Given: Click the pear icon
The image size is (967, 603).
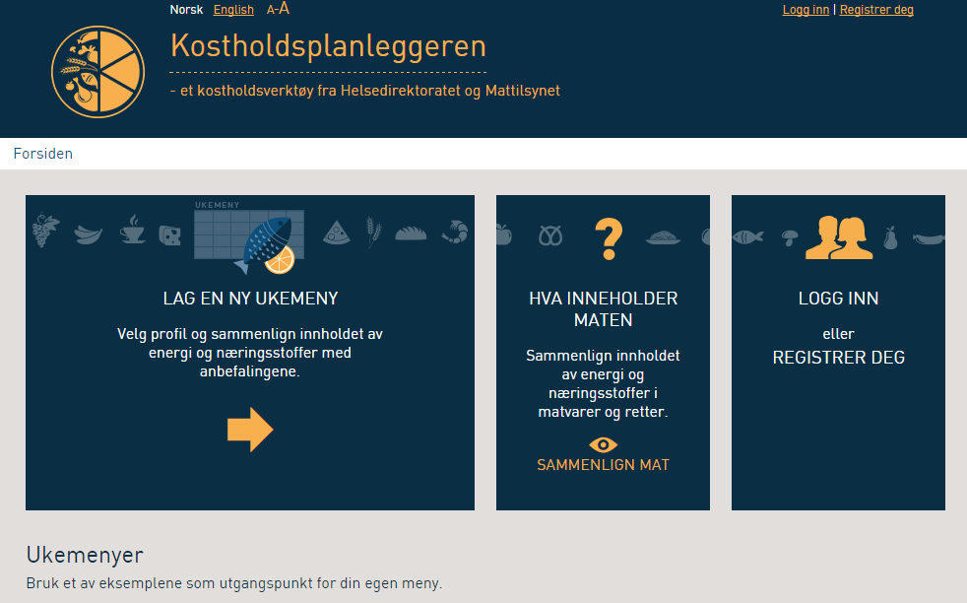Looking at the screenshot, I should pyautogui.click(x=890, y=237).
